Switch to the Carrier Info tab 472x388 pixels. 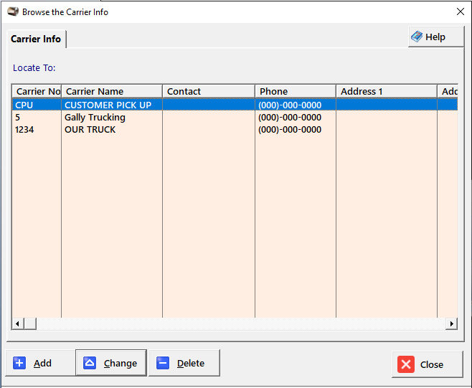click(36, 39)
